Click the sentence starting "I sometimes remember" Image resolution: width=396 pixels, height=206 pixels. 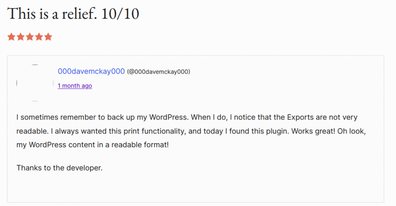click(70, 117)
